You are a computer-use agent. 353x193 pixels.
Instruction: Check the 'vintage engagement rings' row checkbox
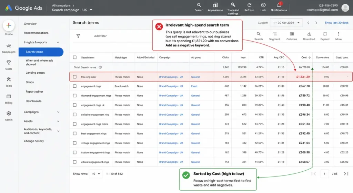tap(75, 143)
